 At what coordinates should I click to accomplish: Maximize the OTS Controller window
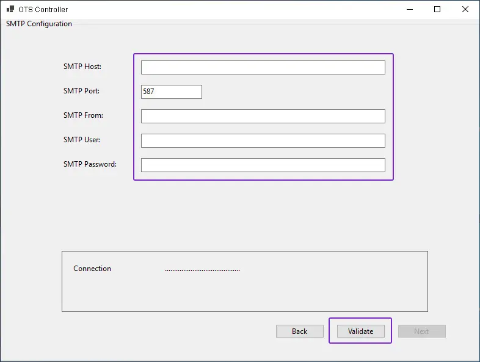click(x=437, y=9)
